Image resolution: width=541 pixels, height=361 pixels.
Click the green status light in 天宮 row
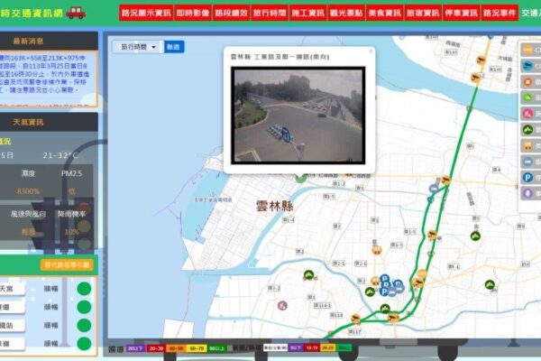click(x=84, y=289)
